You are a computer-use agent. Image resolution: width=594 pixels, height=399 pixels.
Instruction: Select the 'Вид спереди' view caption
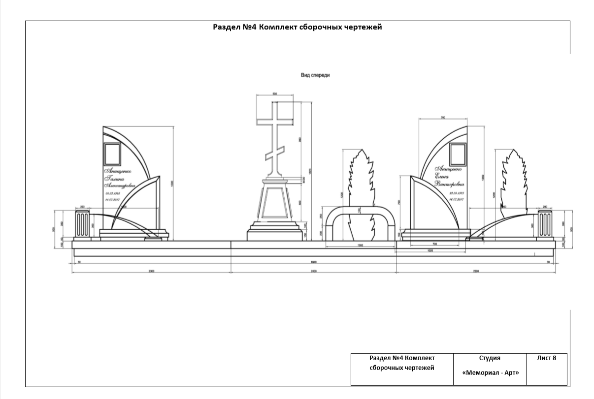coord(315,75)
